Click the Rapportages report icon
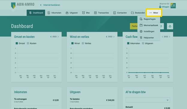 tap(141, 19)
